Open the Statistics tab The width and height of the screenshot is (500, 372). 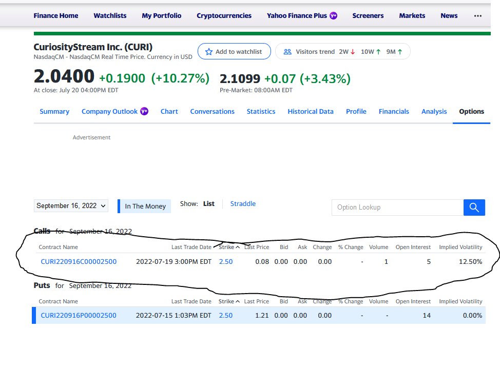(261, 111)
